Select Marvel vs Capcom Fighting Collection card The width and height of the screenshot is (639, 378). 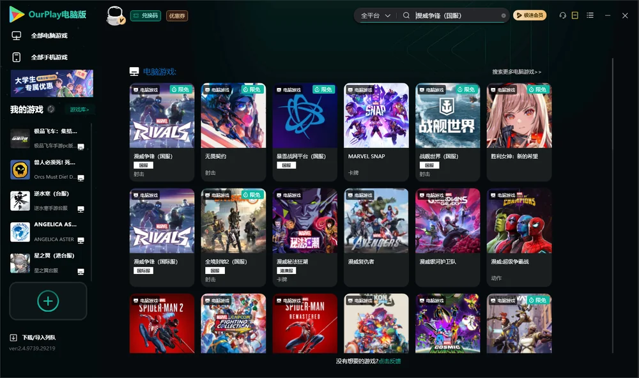[x=233, y=324]
